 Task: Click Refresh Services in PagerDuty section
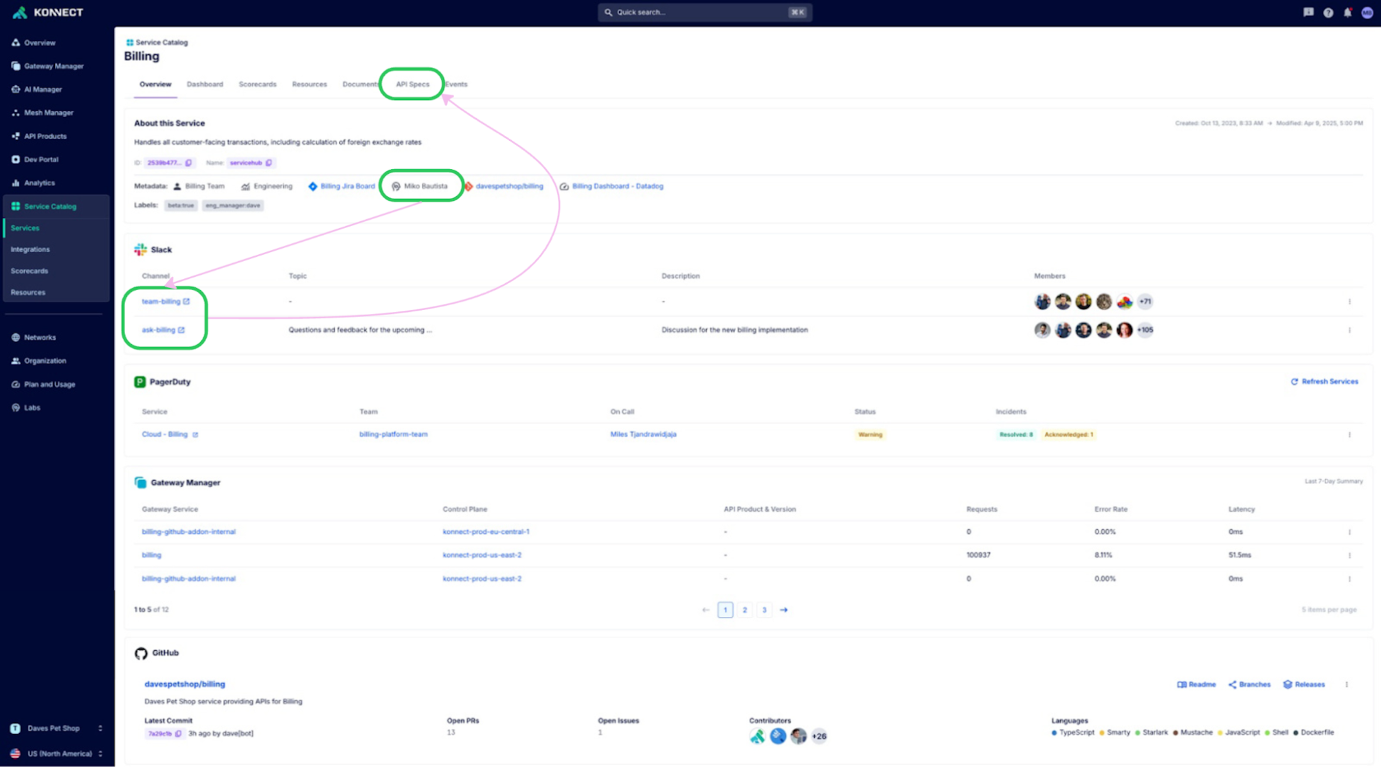(x=1324, y=381)
